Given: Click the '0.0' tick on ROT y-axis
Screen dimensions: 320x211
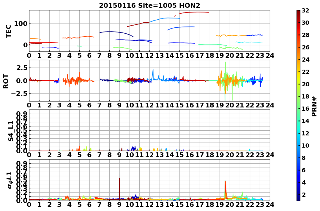Looking at the screenshot, I should (22, 81).
